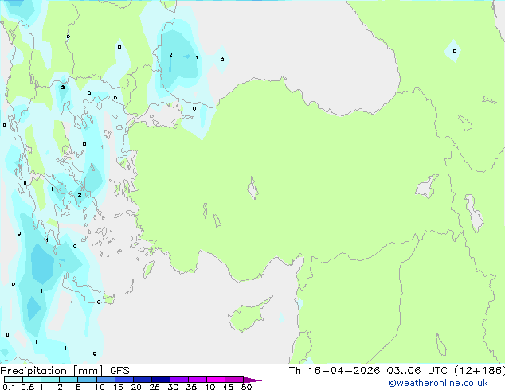The image size is (505, 390).
Task: Click the 'GFS' model label
Action: (119, 371)
